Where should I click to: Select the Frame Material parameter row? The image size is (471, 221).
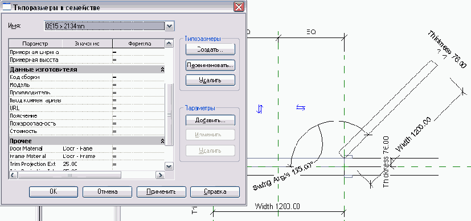click(87, 156)
